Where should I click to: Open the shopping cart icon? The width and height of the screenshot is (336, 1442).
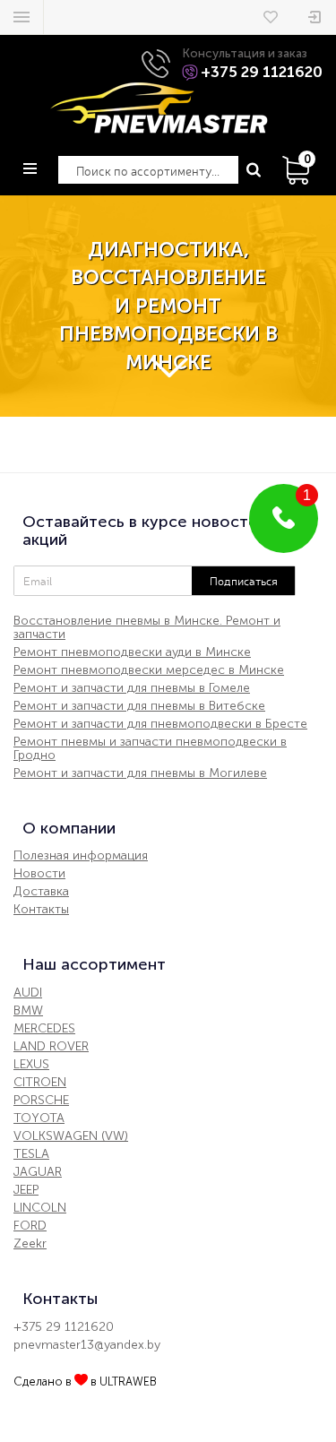click(297, 169)
